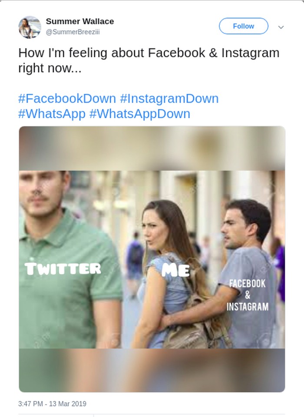Screen dimensions: 304x417
Task: Click the tweet text about Facebook & Instagram
Action: pos(149,60)
